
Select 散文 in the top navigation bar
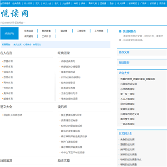click(57, 3)
